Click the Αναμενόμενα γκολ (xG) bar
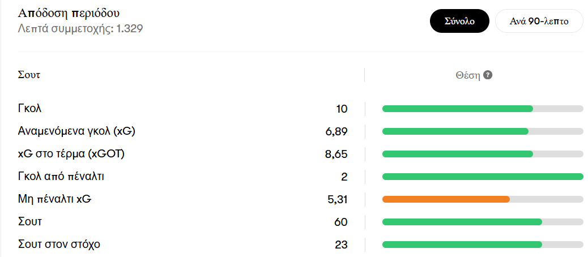This screenshot has width=588, height=257. tap(483, 131)
